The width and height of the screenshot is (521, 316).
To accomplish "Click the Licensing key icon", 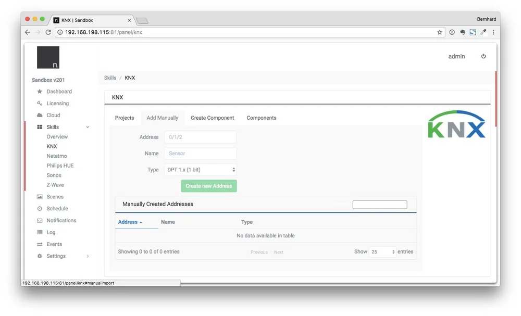I will [40, 103].
